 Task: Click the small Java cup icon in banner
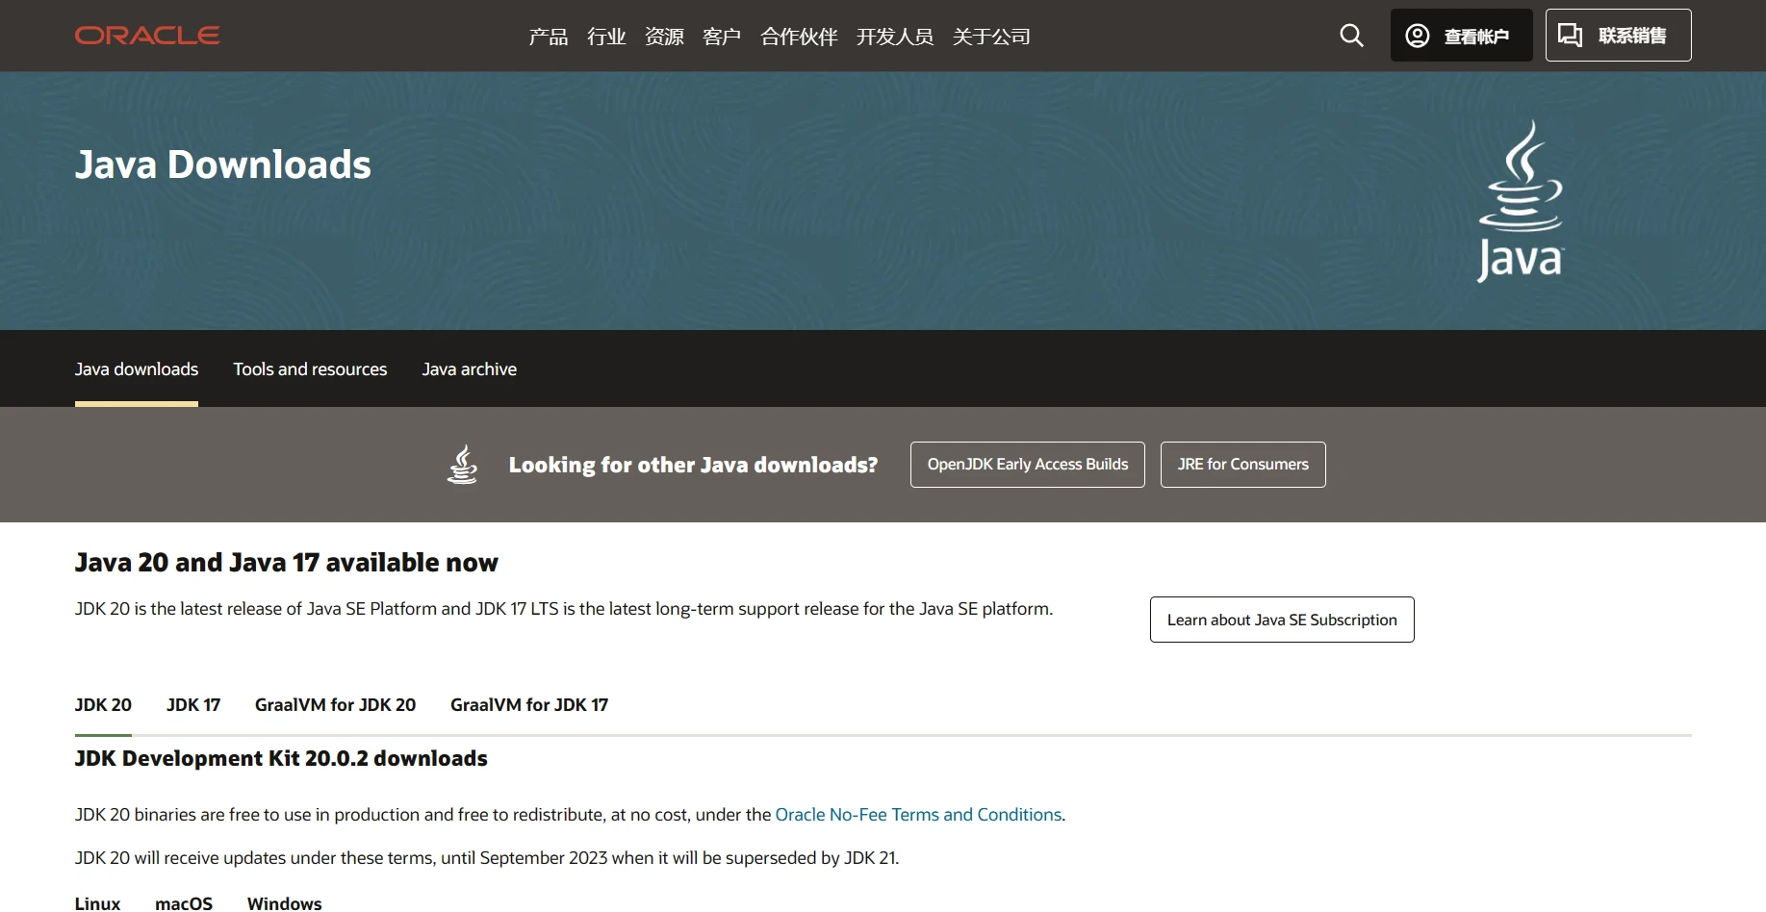(x=463, y=465)
